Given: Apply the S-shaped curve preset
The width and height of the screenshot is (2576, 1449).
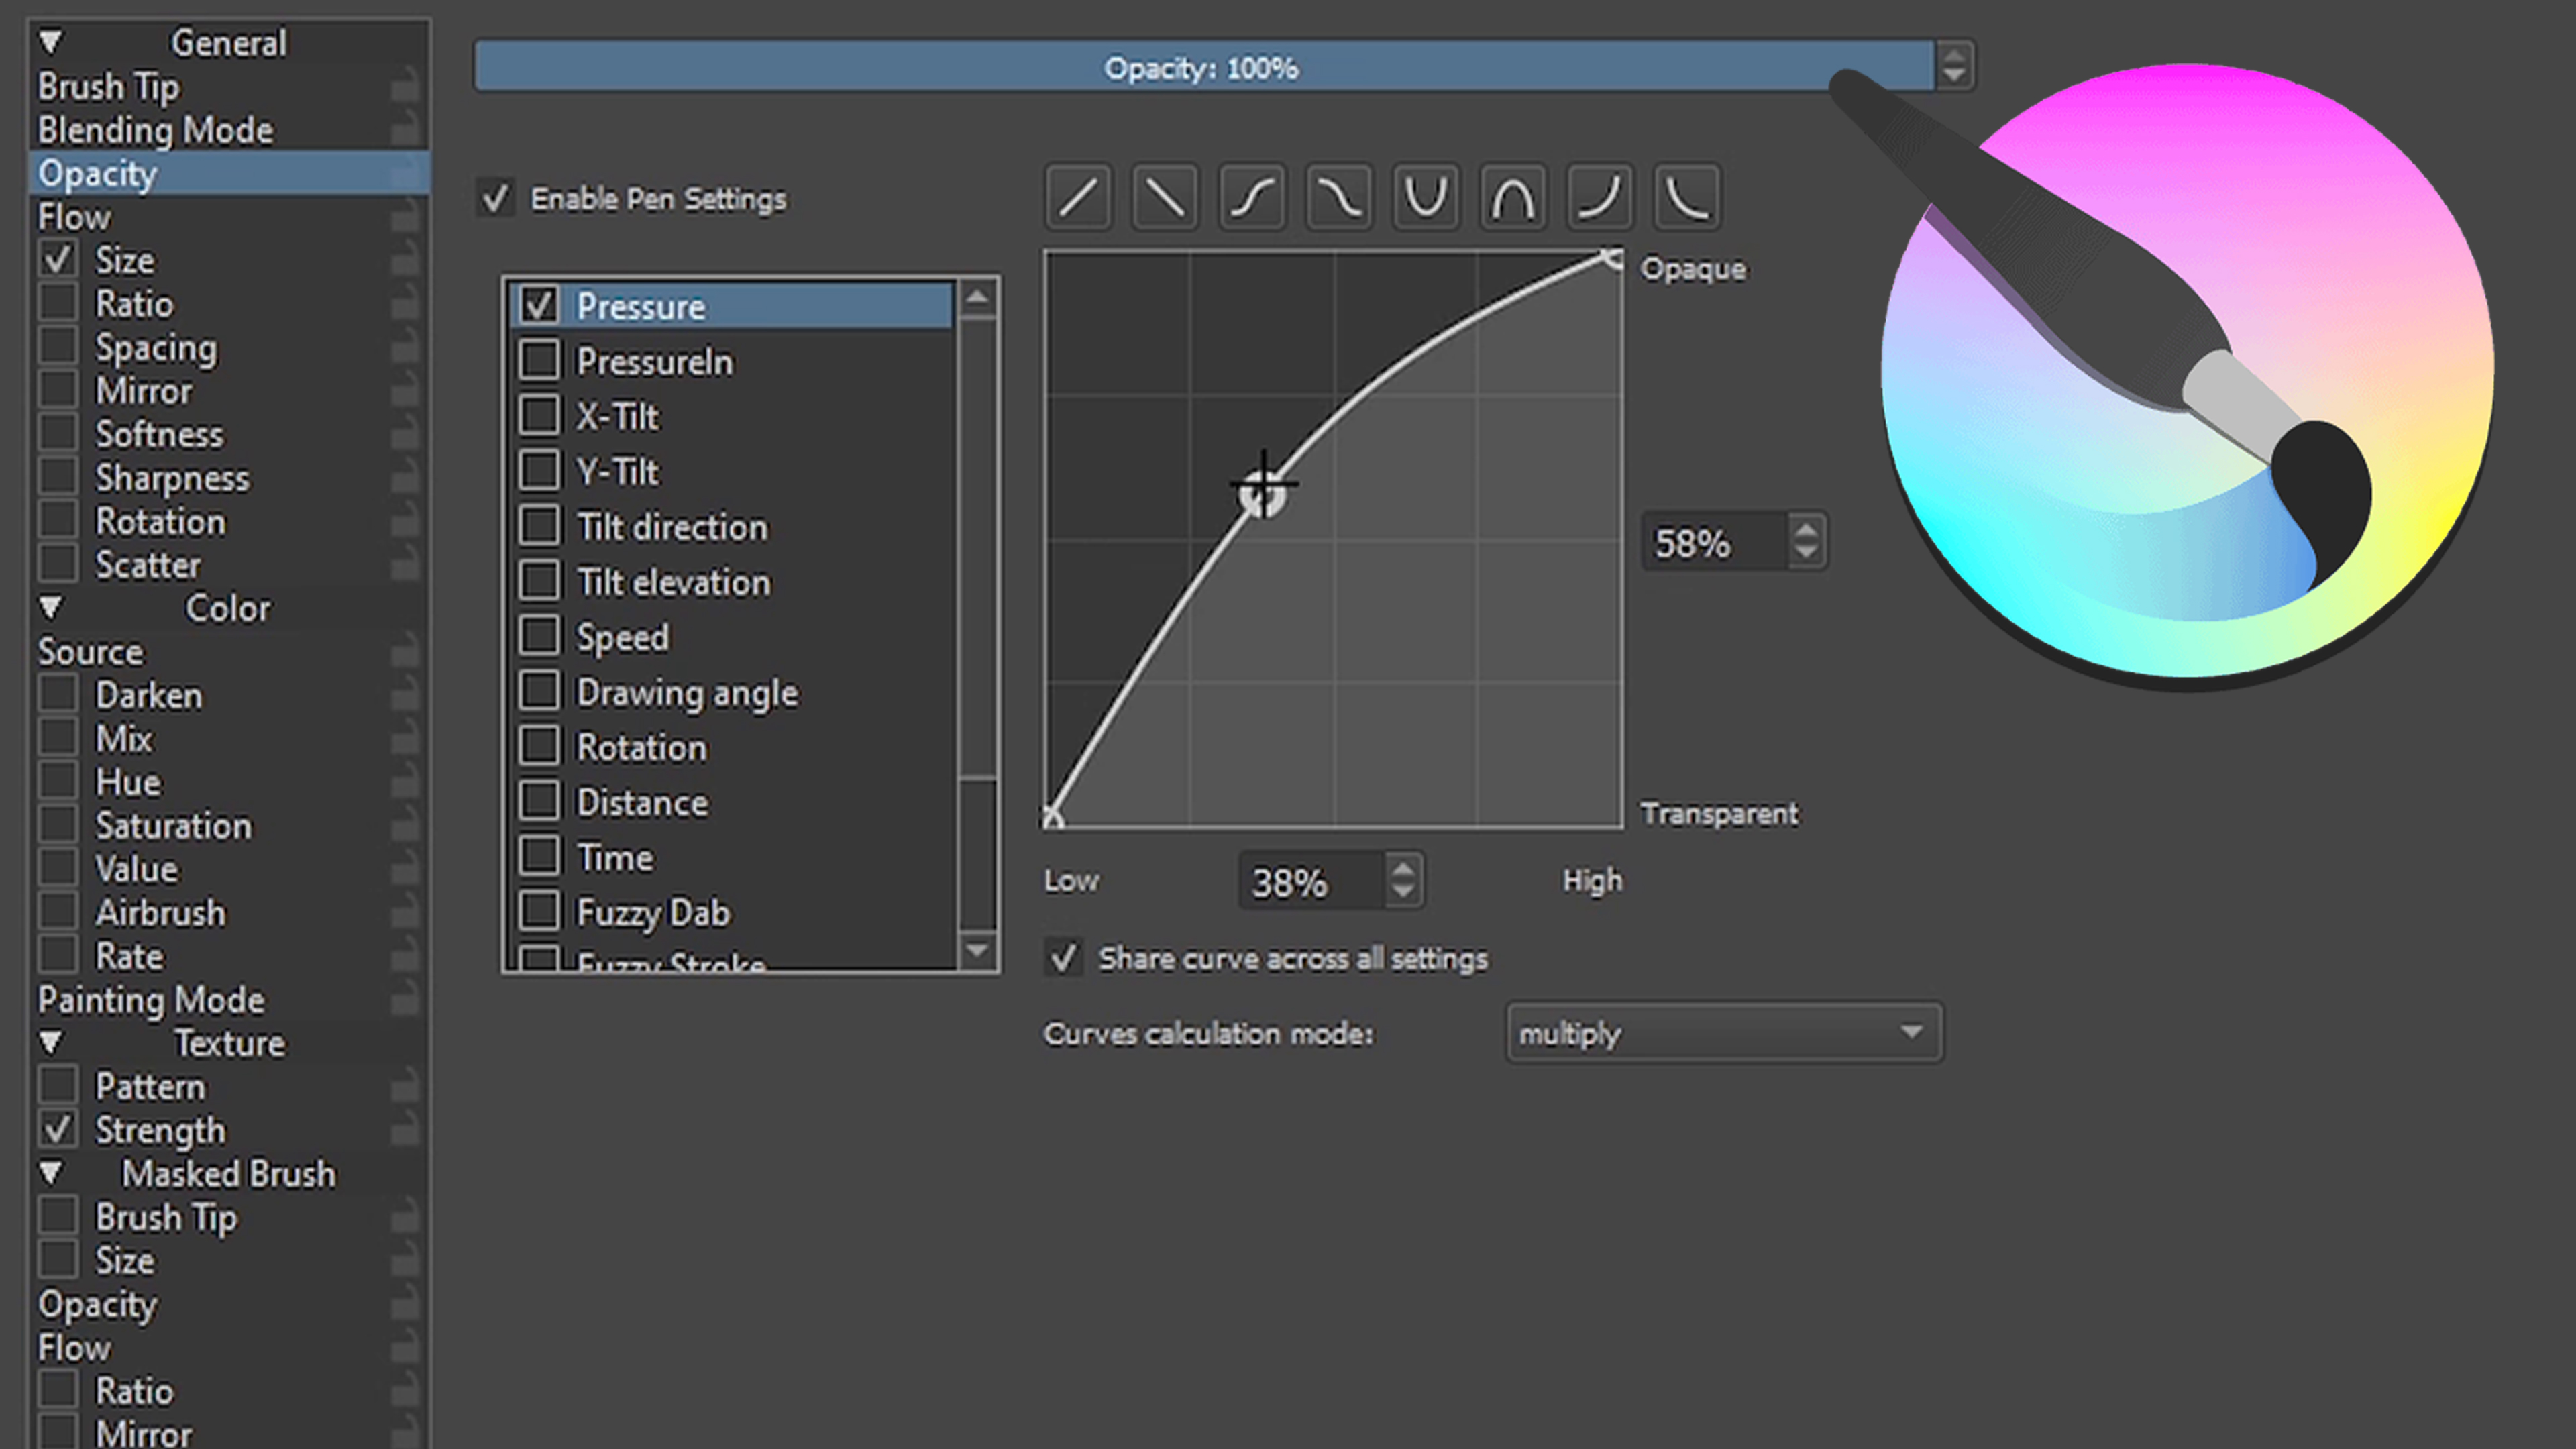Looking at the screenshot, I should click(1252, 197).
